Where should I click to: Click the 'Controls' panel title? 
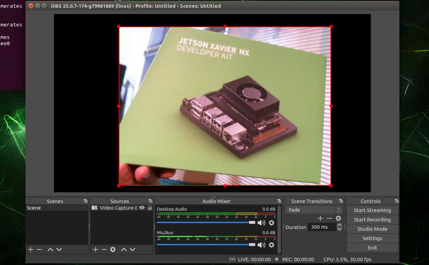(x=370, y=201)
